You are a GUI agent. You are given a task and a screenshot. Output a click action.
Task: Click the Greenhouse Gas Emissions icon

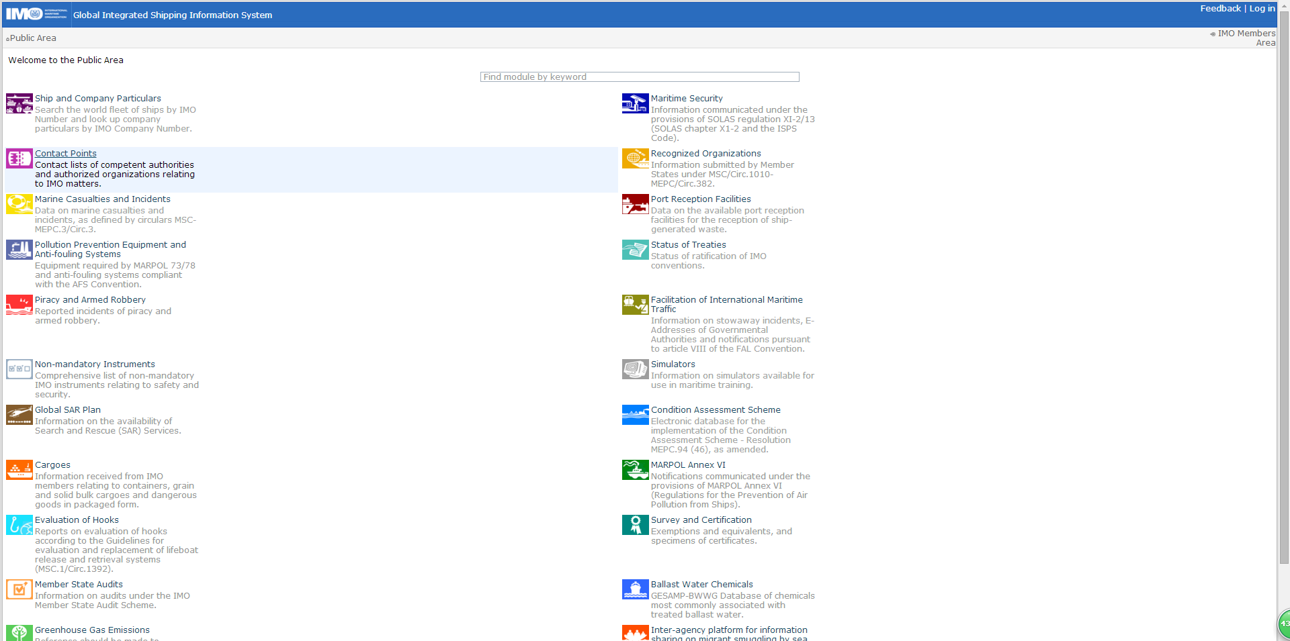click(x=19, y=633)
